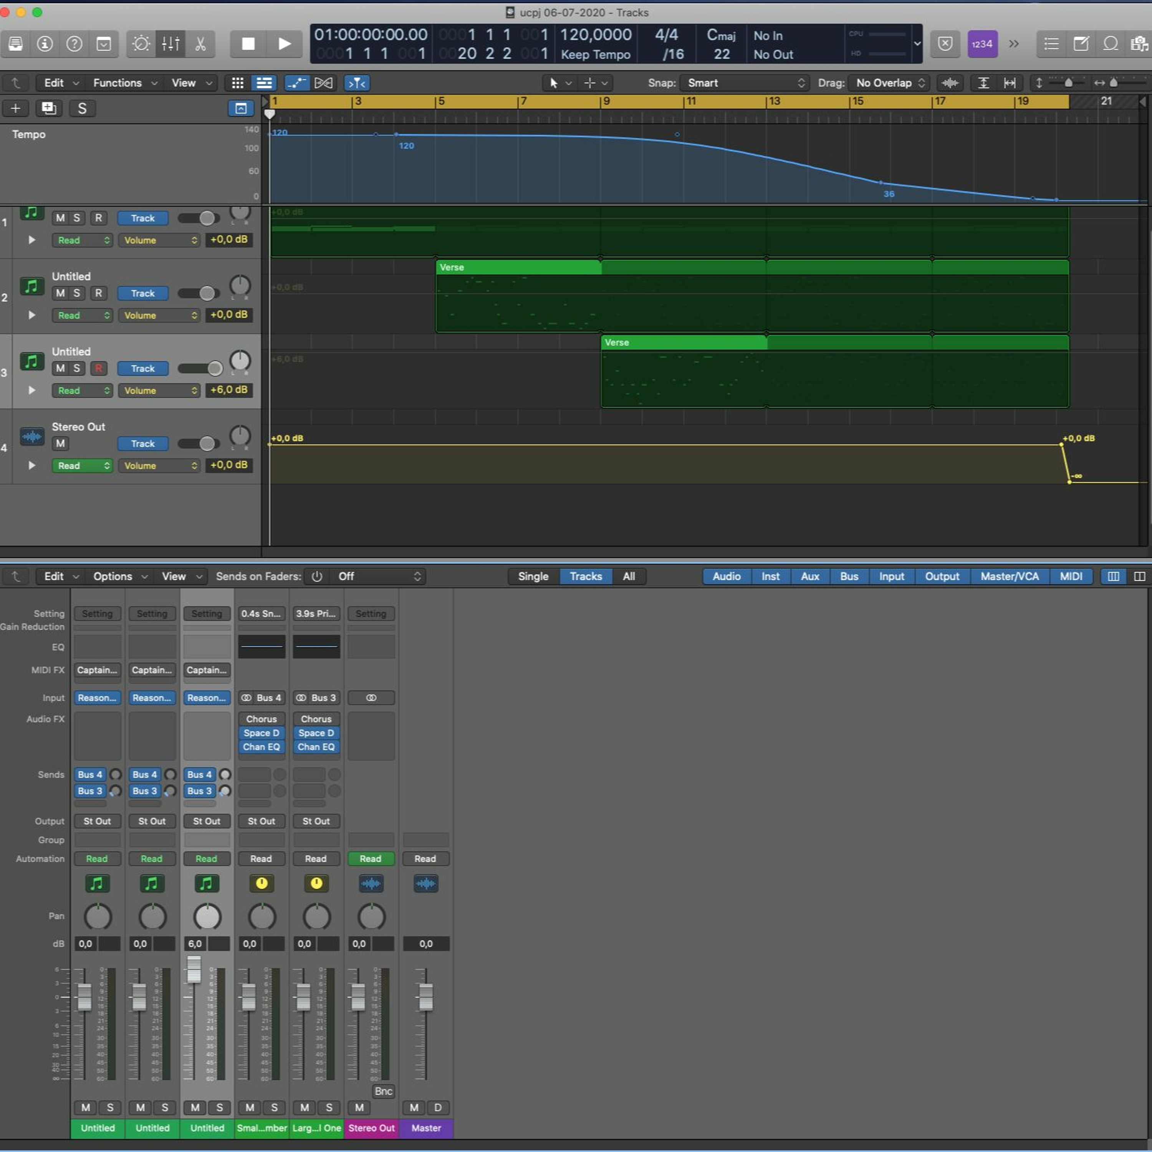1152x1152 pixels.
Task: Click the Master channel volume fader
Action: pos(426,996)
